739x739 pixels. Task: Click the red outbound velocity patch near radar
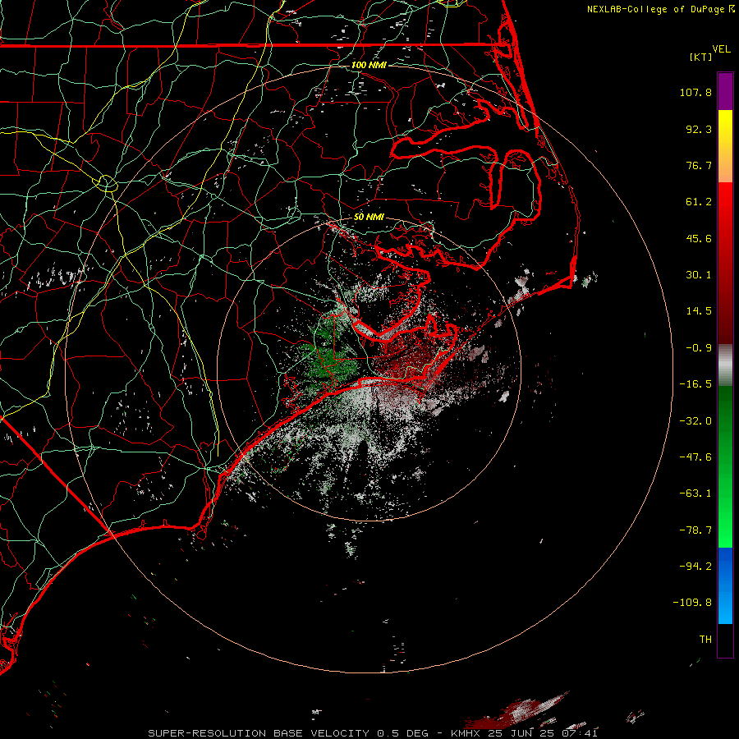point(410,358)
